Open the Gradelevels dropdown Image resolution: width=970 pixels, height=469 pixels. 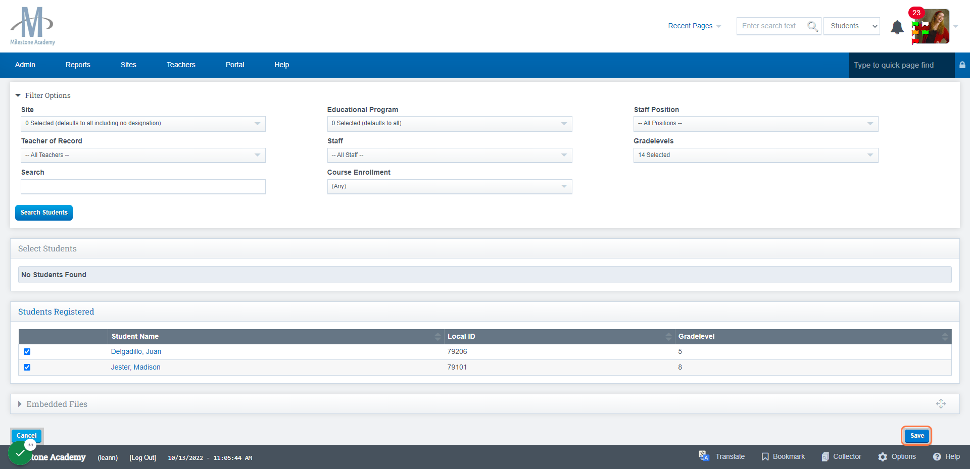pos(756,155)
